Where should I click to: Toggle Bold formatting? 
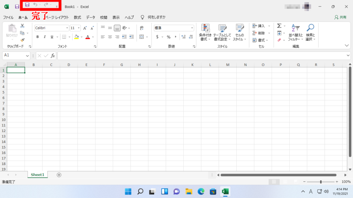pyautogui.click(x=38, y=37)
